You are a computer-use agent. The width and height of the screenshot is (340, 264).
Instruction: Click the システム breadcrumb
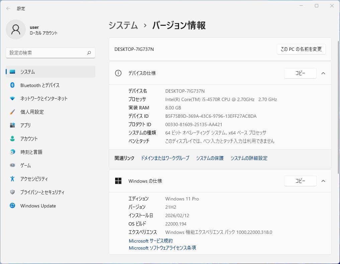coord(123,25)
